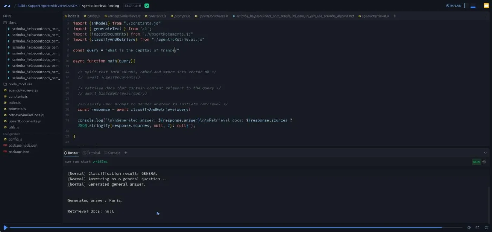Open first scrimba_helpscoutdocs file in docs

coord(36,29)
